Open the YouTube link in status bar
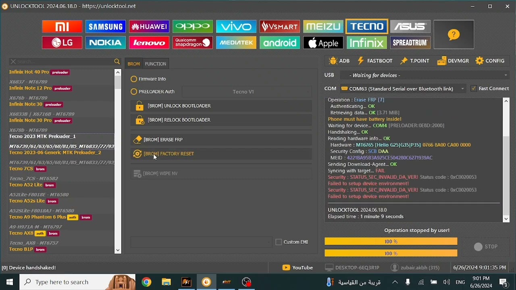The height and width of the screenshot is (290, 516). (298, 268)
